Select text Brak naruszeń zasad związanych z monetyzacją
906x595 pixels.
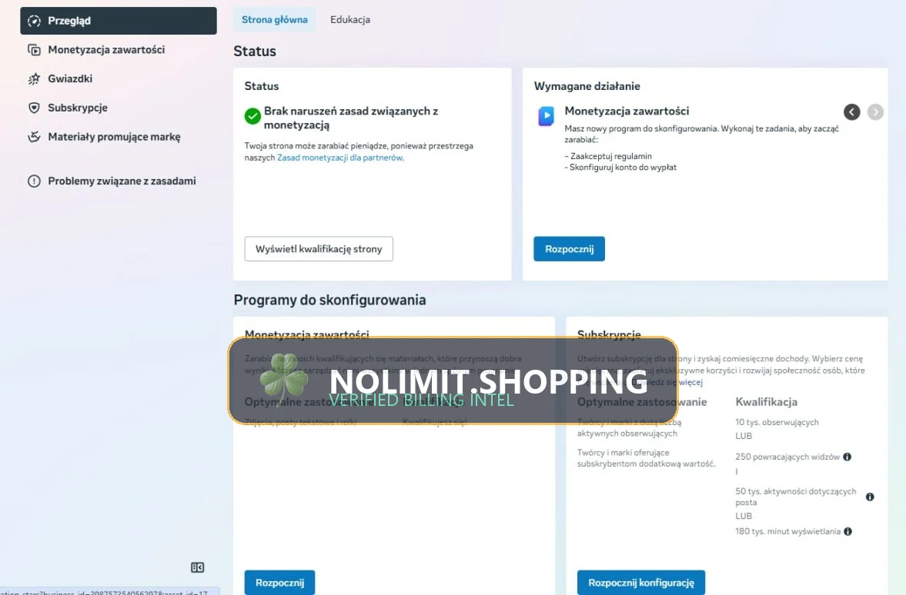tap(351, 118)
